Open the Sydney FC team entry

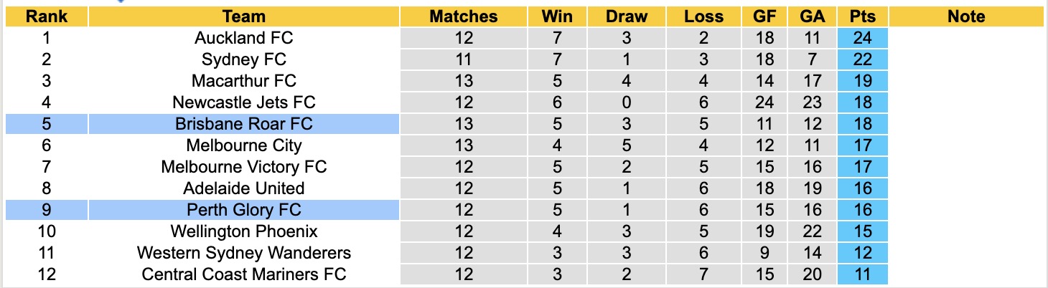(244, 59)
